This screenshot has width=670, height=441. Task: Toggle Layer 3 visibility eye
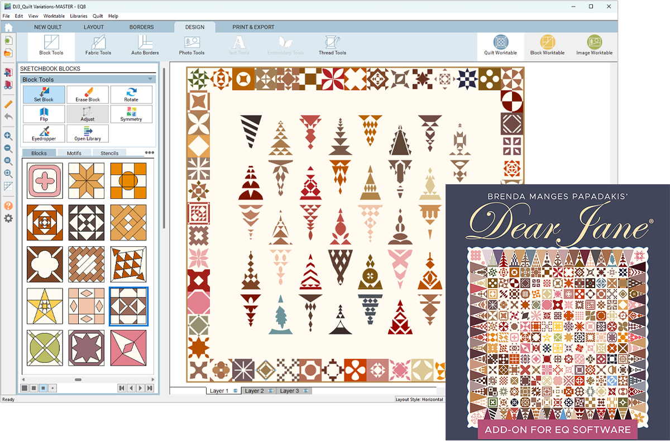click(x=305, y=391)
